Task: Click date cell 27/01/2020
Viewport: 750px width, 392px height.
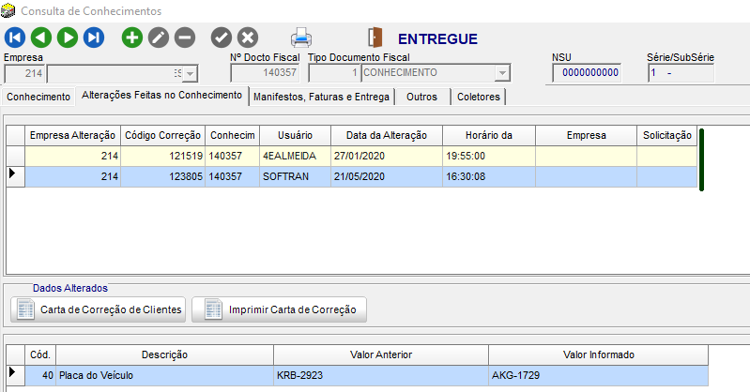Action: click(387, 156)
